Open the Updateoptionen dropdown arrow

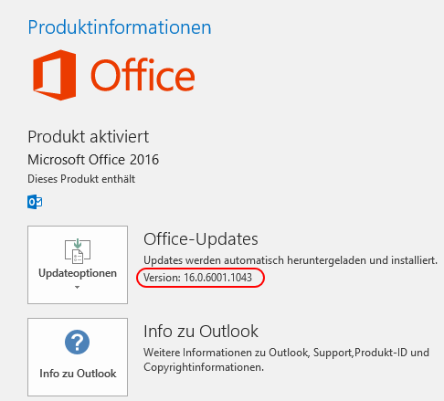point(77,287)
